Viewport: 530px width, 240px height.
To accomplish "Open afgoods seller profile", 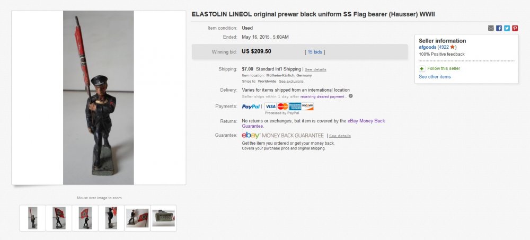I will click(427, 47).
